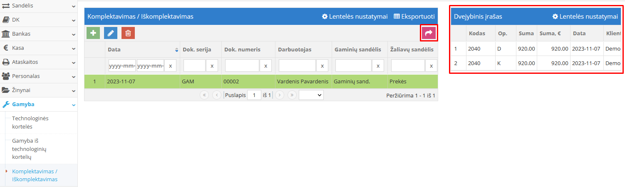This screenshot has width=625, height=187.
Task: Click the Dok. numeris filter input
Action: [x=242, y=66]
